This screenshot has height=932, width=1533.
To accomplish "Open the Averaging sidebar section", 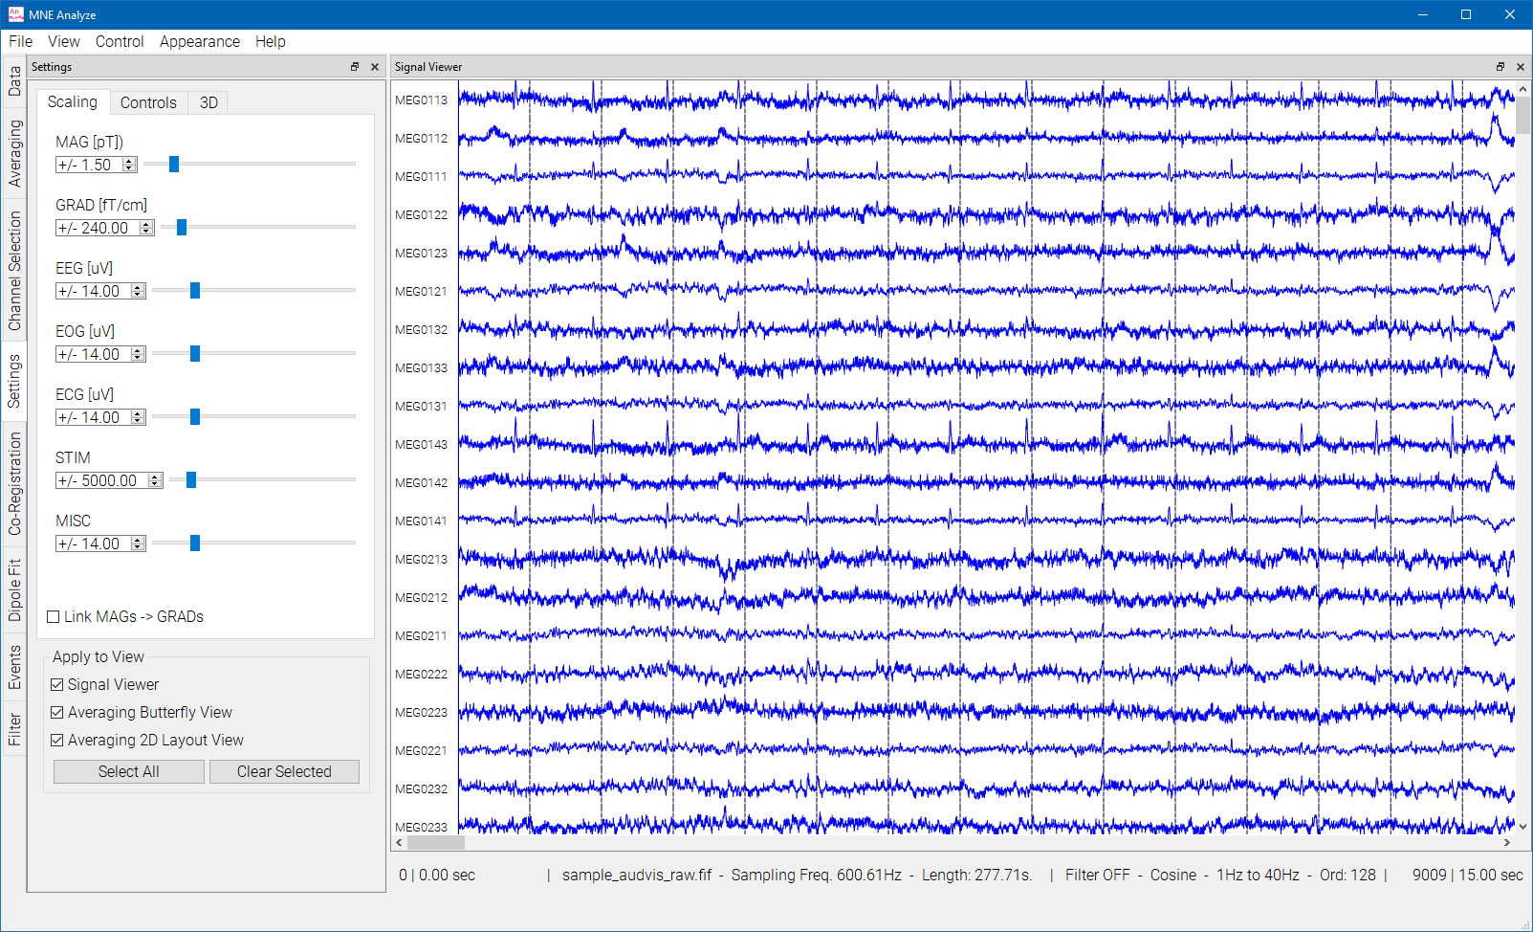I will (x=13, y=151).
